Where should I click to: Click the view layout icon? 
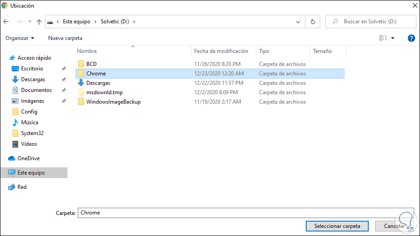[383, 38]
